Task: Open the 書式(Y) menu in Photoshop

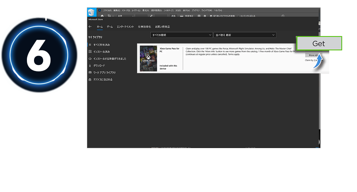Action: 145,10
